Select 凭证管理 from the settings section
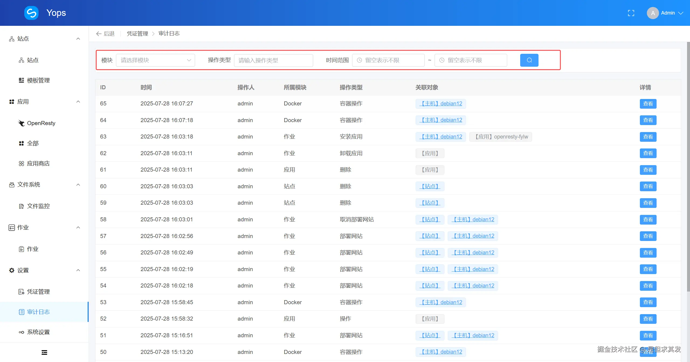This screenshot has height=362, width=690. coord(38,292)
